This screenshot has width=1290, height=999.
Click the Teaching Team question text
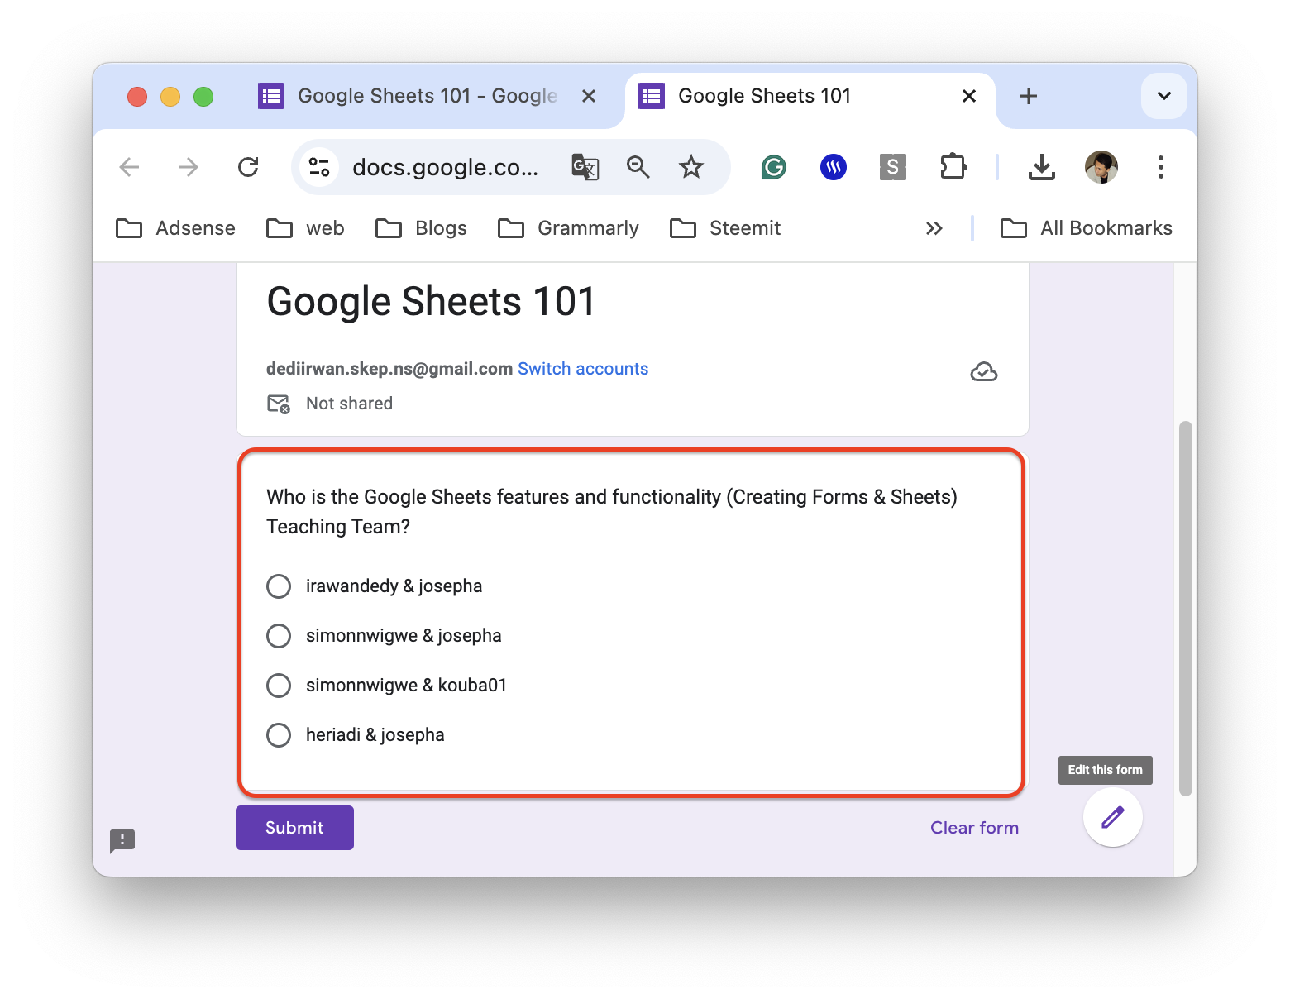pos(612,512)
